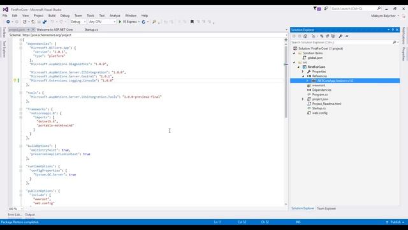Click the Collapse All icon in Solution Explorer
This screenshot has width=408, height=230.
click(327, 36)
